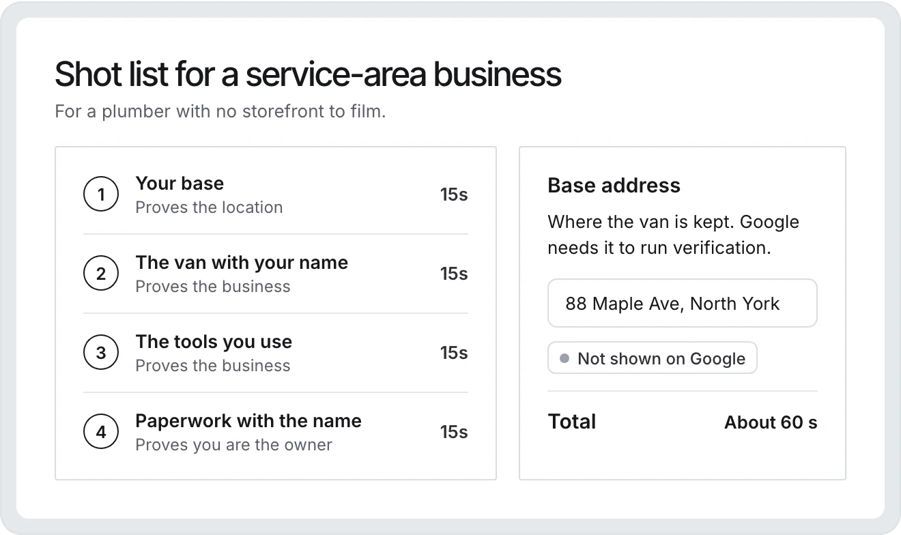Click "Proves the business" under the van shot
This screenshot has width=901, height=535.
click(x=213, y=287)
